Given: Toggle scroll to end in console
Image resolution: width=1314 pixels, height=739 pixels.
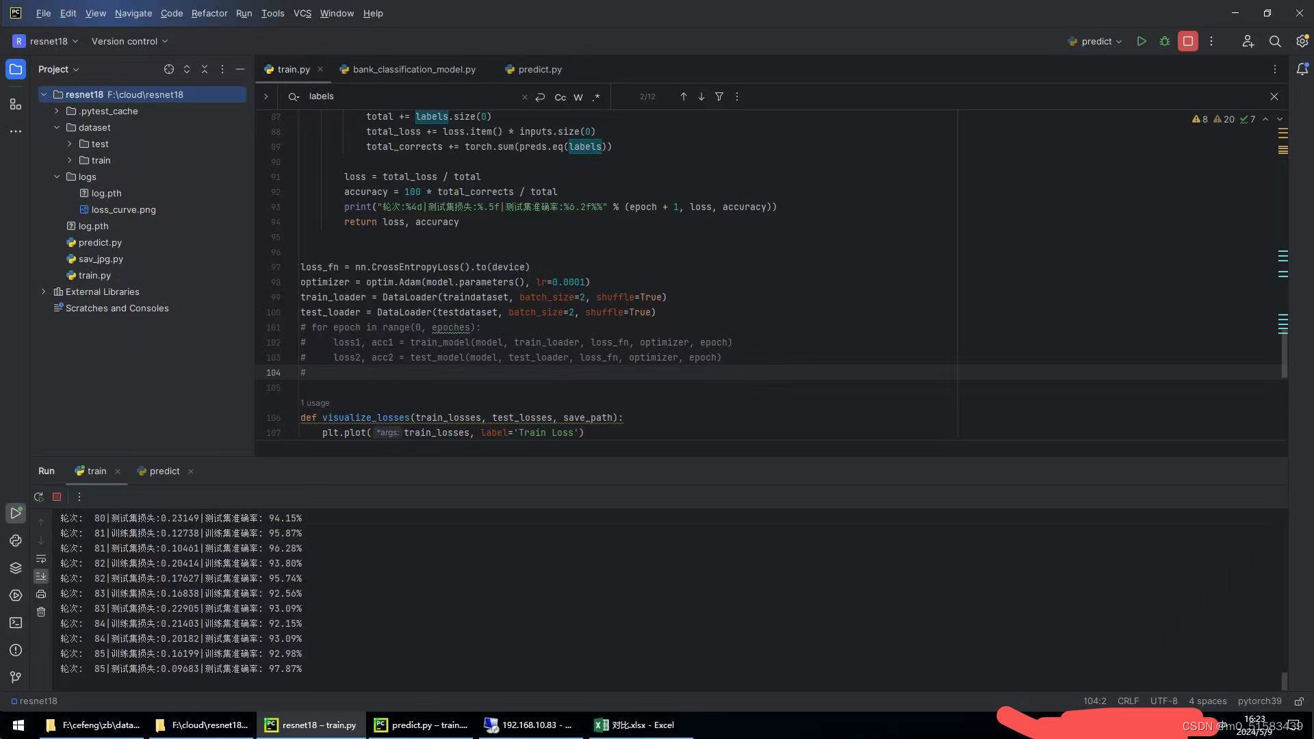Looking at the screenshot, I should click(41, 576).
